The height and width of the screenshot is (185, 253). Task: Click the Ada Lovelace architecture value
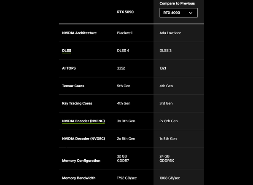170,33
